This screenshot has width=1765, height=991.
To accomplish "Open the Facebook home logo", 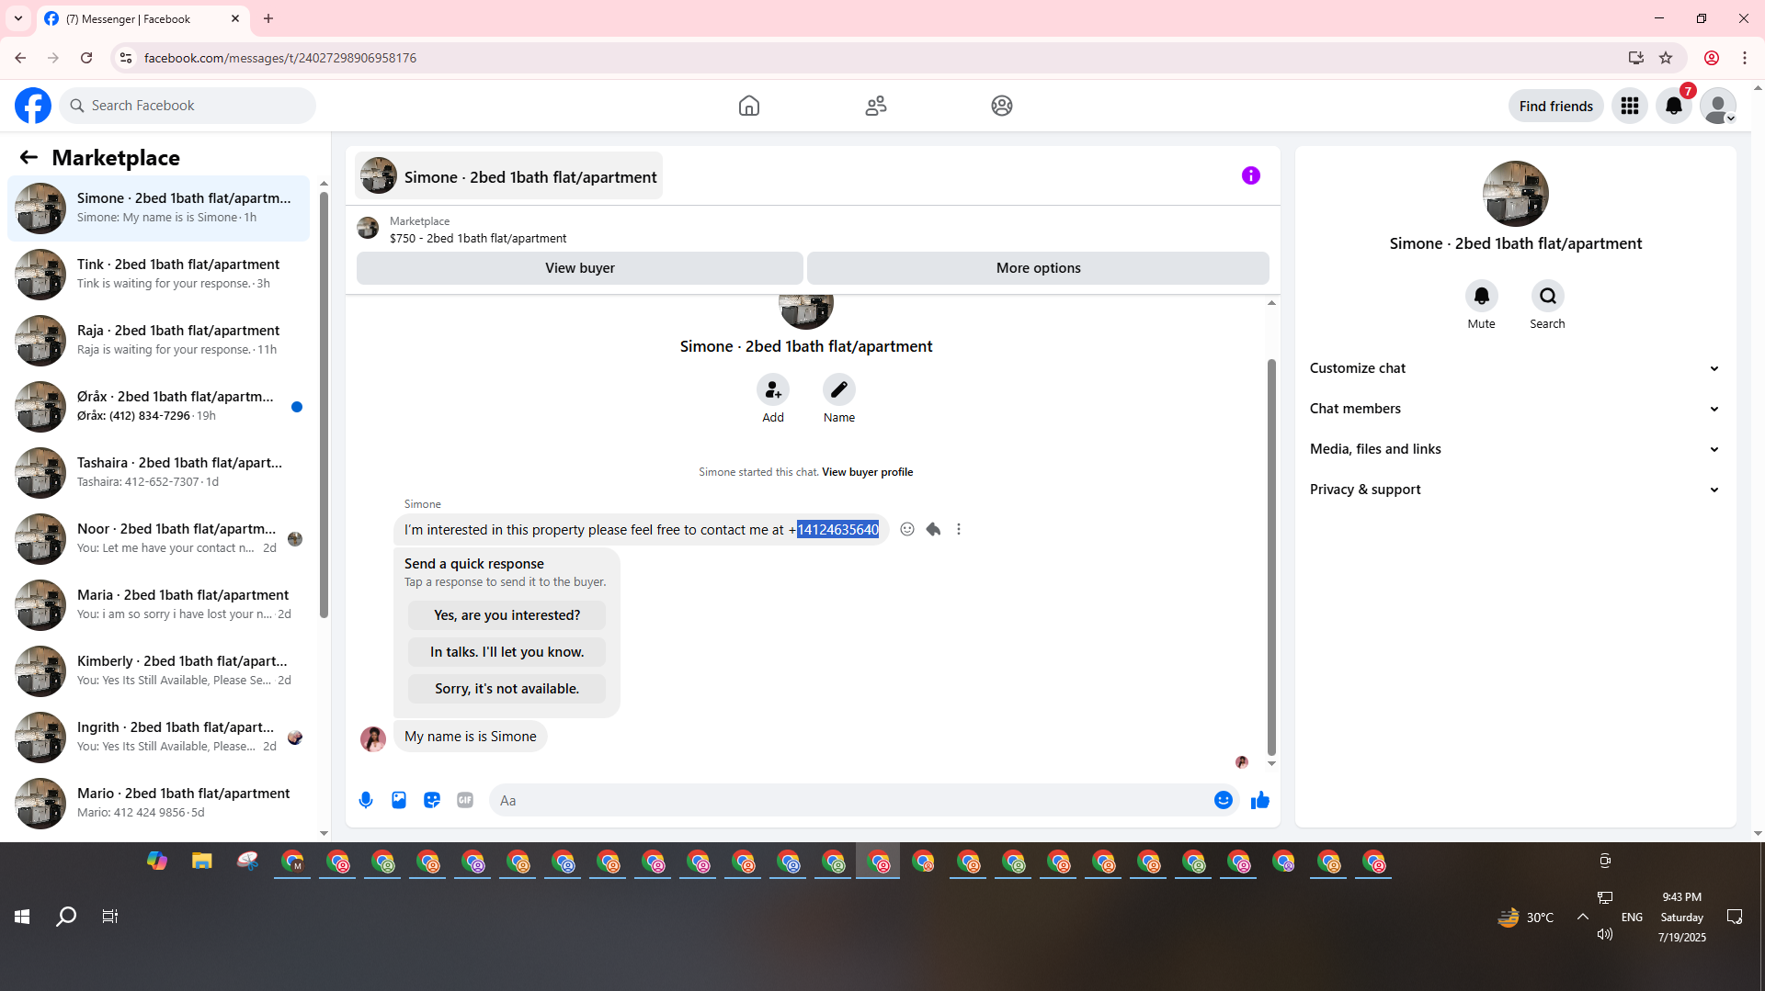I will click(33, 106).
